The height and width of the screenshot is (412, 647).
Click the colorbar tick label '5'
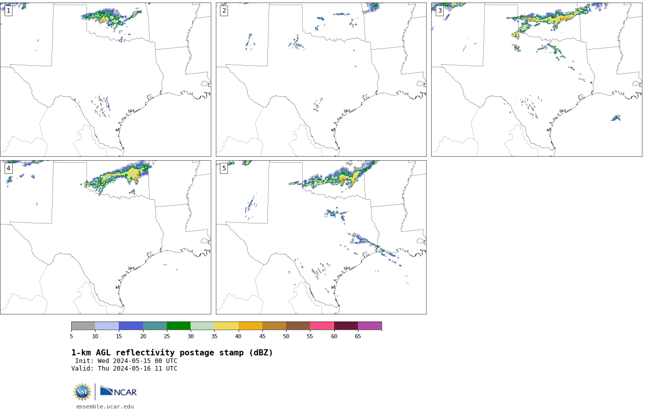[x=71, y=336]
